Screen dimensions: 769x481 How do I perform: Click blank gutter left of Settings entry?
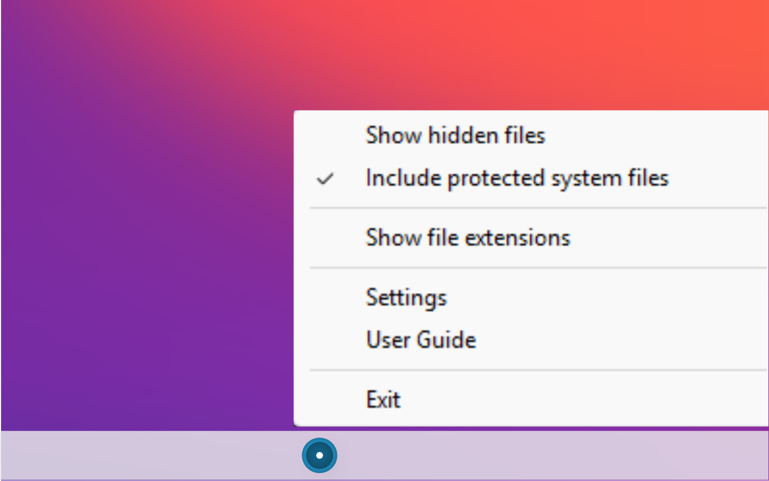[x=325, y=298]
